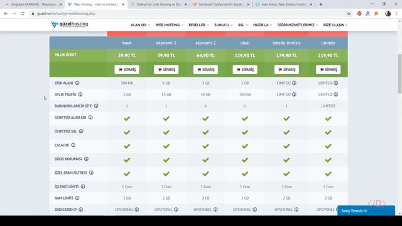The width and height of the screenshot is (402, 226).
Task: Click info icon next to ÜCRETSİZ ALAN ADI
Action: click(90, 117)
